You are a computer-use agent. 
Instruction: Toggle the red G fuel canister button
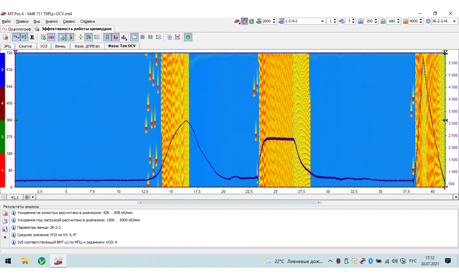coord(245,21)
